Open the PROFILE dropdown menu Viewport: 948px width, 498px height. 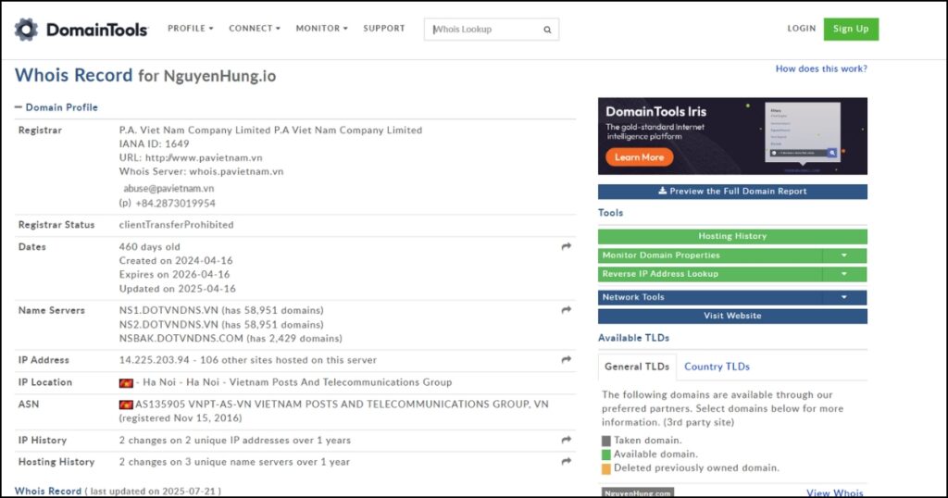191,29
